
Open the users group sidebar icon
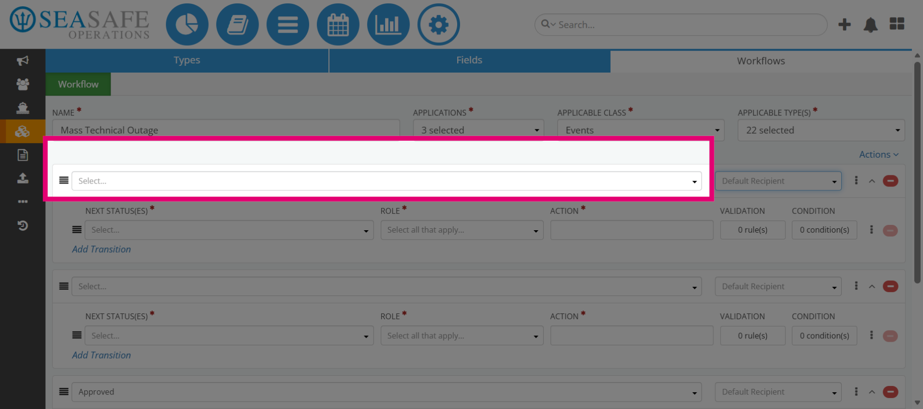23,84
